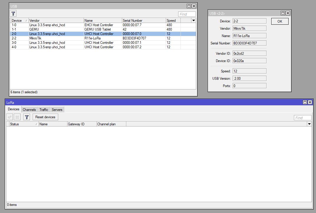Close the USB window
This screenshot has height=213, width=316.
click(x=194, y=6)
